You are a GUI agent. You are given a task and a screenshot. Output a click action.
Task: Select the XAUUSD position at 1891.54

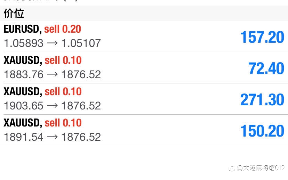coord(144,130)
